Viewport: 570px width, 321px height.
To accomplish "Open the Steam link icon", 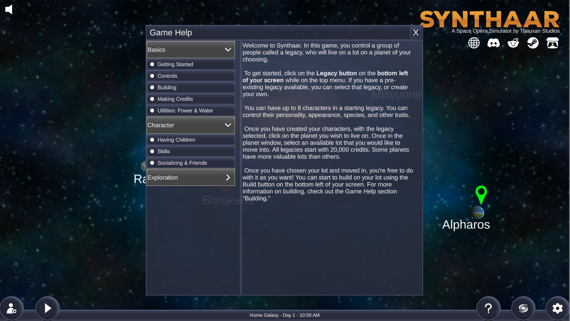I will point(533,43).
